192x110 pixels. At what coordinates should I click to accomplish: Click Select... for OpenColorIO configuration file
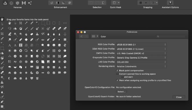(121, 92)
